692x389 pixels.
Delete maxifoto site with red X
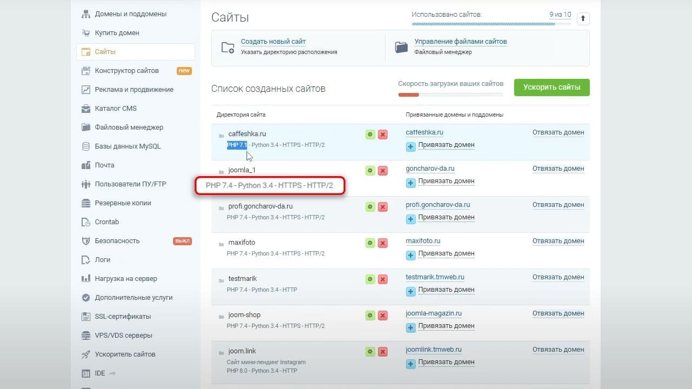[383, 243]
